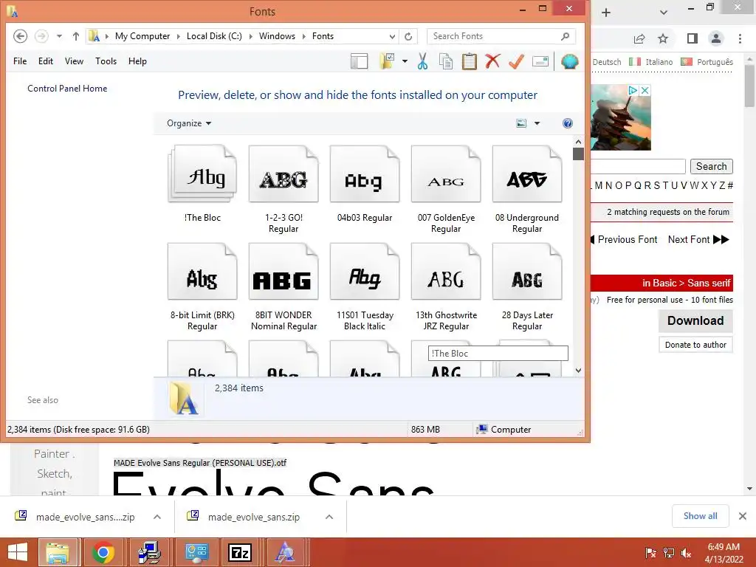Click the change view icon
The width and height of the screenshot is (756, 567).
coord(521,123)
